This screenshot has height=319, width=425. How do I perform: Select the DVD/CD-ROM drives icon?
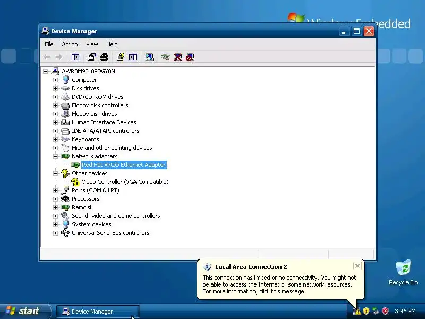65,97
